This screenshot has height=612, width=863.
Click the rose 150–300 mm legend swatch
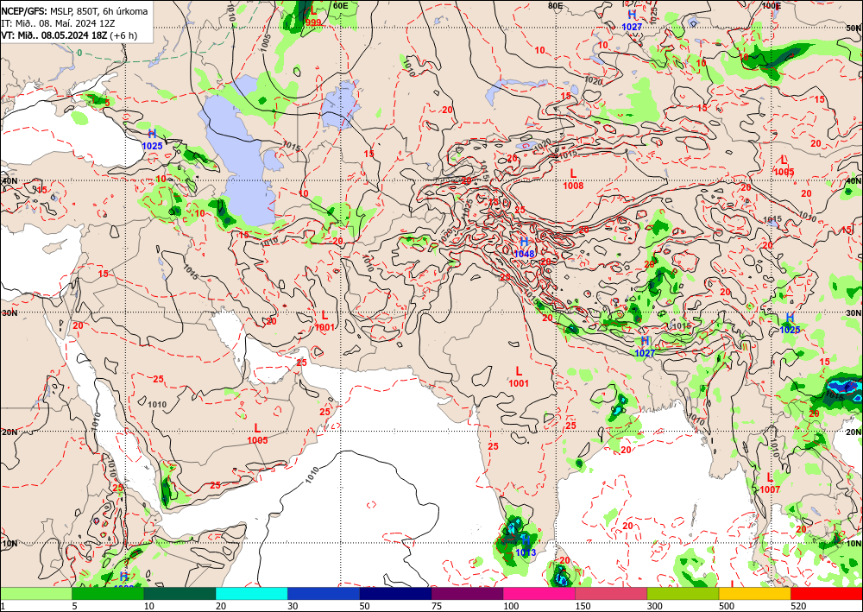[x=611, y=594]
